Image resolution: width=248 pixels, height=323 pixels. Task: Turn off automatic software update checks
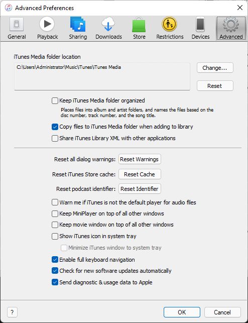tap(55, 271)
